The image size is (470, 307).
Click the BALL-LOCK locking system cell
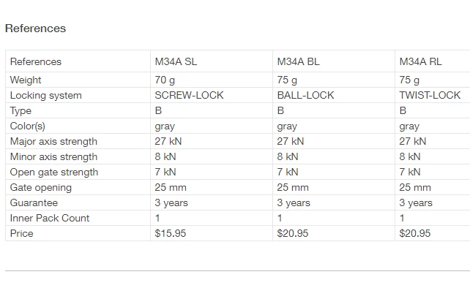tap(305, 95)
